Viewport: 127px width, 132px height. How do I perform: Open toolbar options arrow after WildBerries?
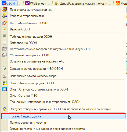click(x=49, y=5)
